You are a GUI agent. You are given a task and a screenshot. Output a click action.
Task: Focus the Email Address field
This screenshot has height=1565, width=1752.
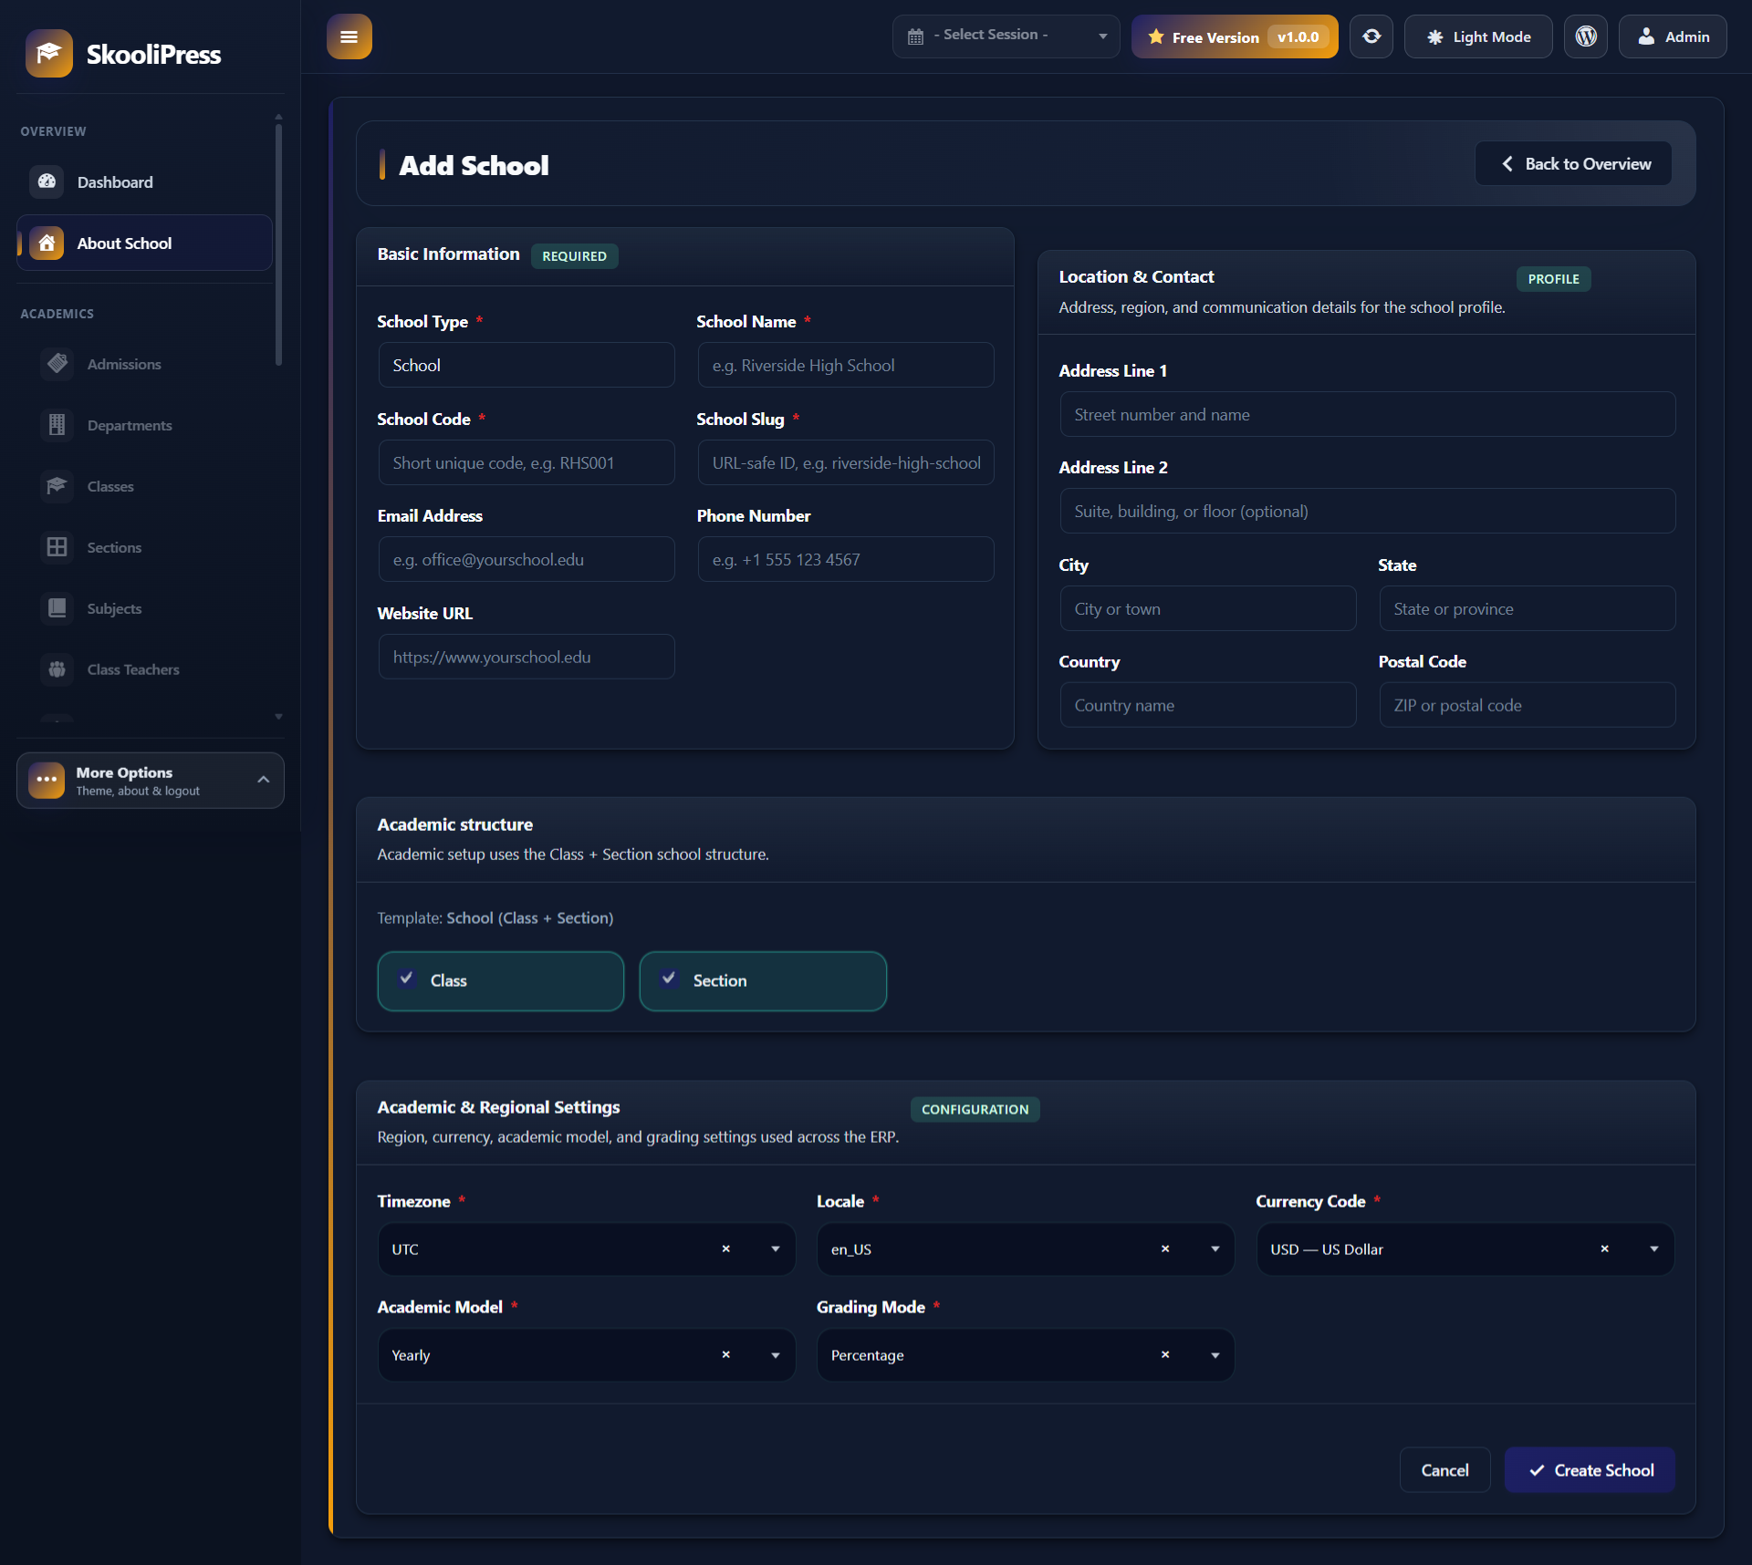point(527,559)
